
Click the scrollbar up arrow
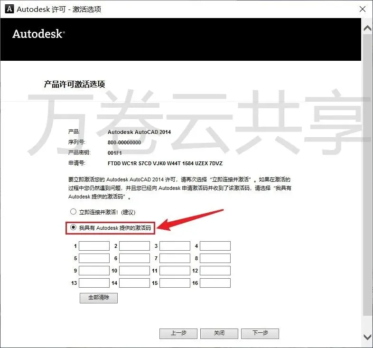coord(367,28)
